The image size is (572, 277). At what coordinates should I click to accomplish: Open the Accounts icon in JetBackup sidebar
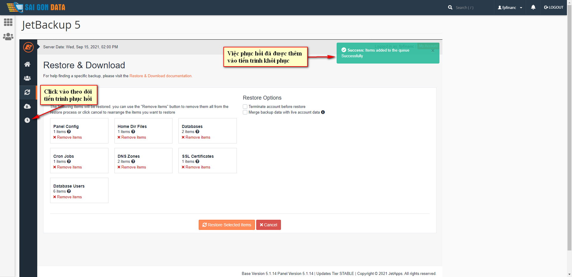27,78
